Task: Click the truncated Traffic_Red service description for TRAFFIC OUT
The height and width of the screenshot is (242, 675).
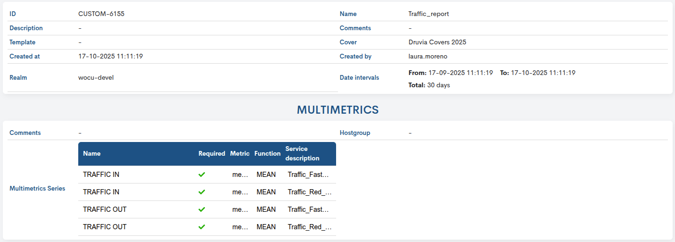Action: (x=310, y=227)
